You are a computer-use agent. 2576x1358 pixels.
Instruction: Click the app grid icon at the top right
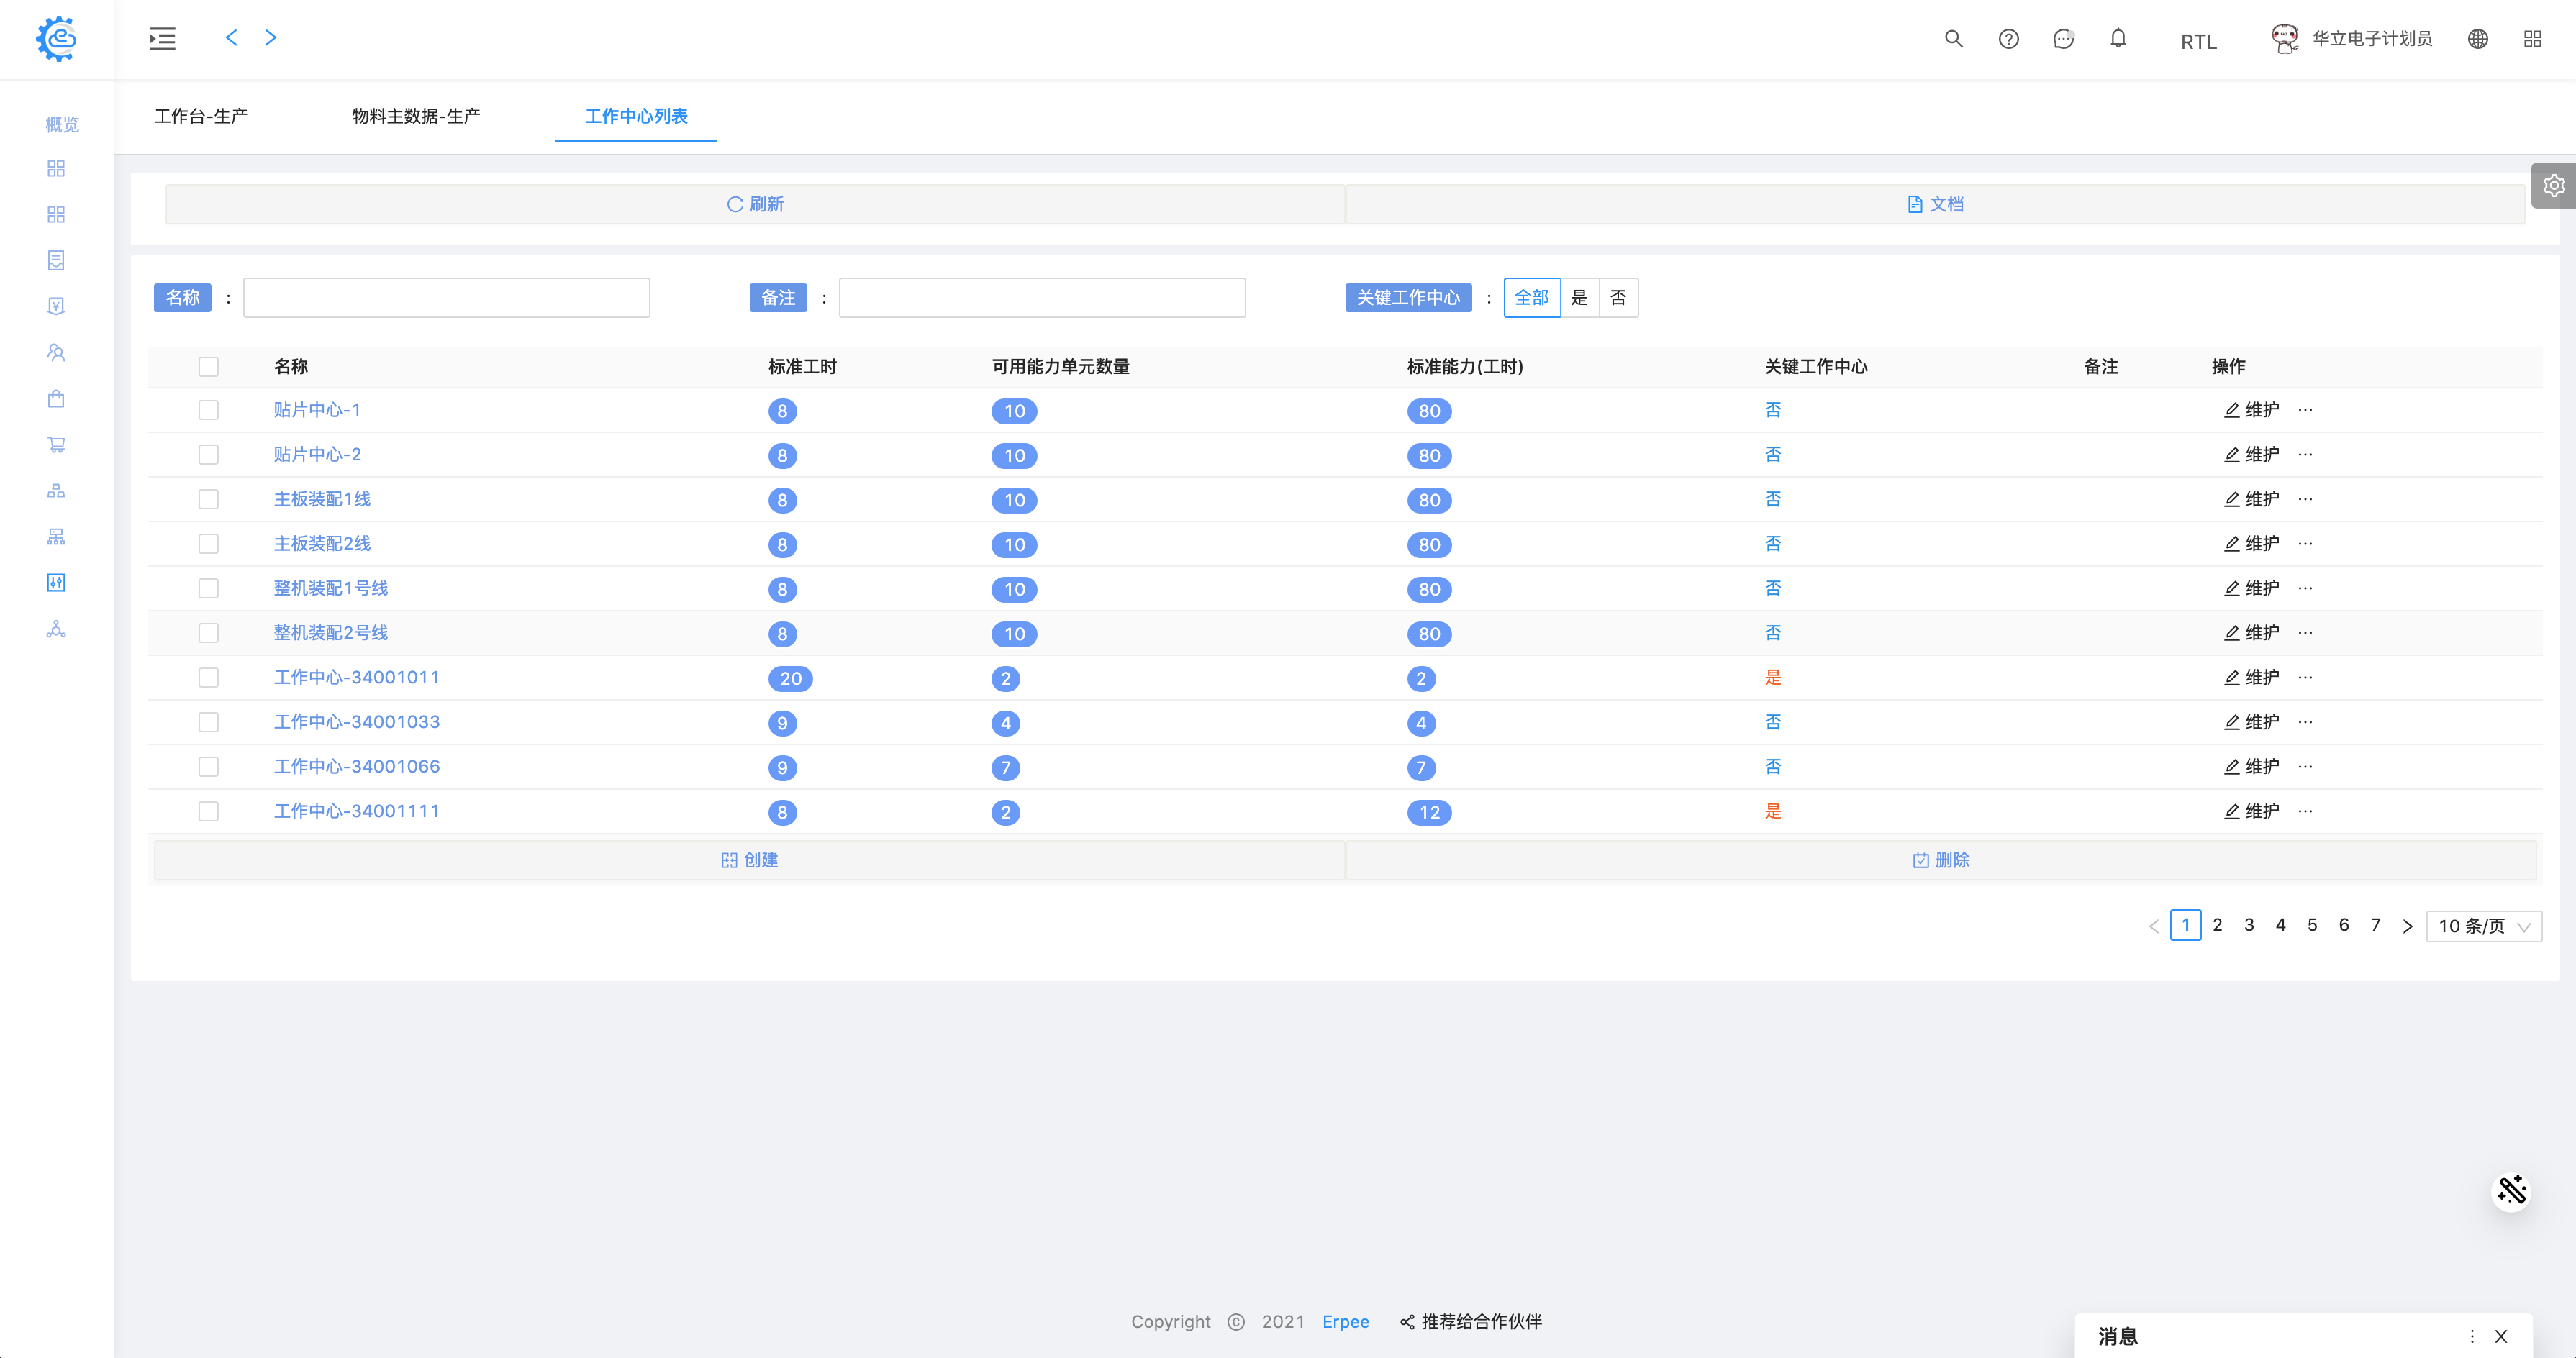(2532, 39)
